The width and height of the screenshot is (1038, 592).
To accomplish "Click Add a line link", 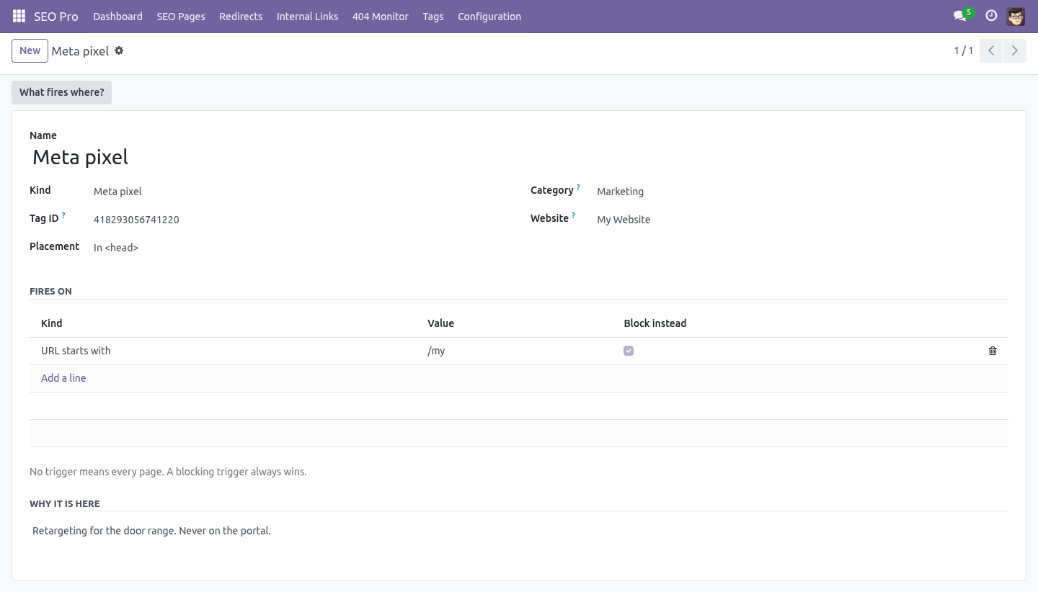I will [x=63, y=378].
